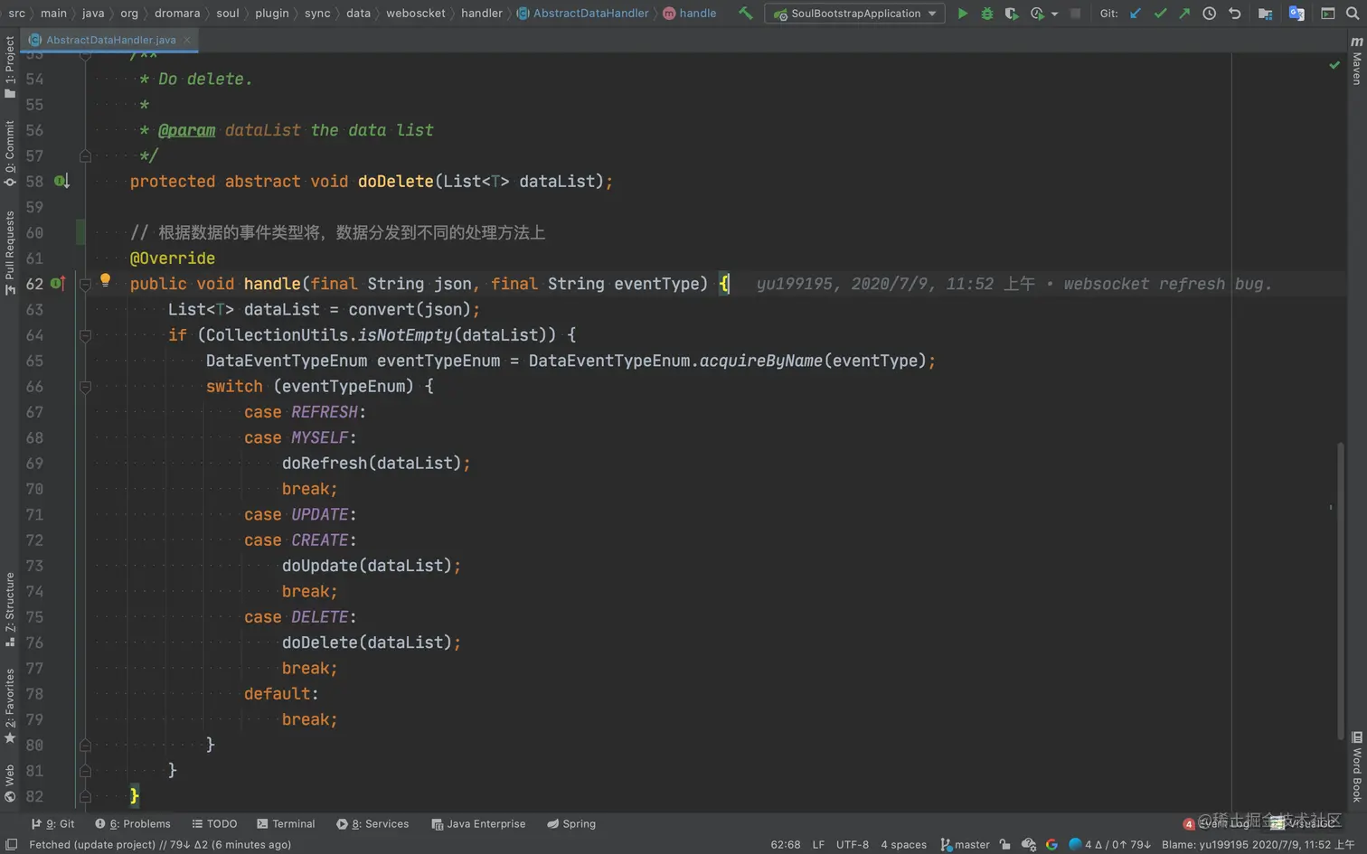Collapse the switch block fold at line 66
Image resolution: width=1367 pixels, height=854 pixels.
pyautogui.click(x=85, y=387)
